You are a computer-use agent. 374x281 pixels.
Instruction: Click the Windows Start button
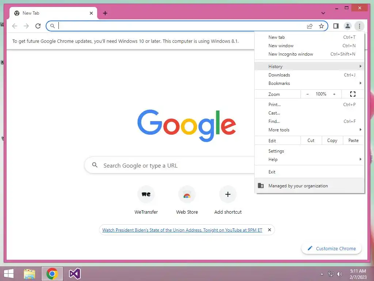[9, 274]
